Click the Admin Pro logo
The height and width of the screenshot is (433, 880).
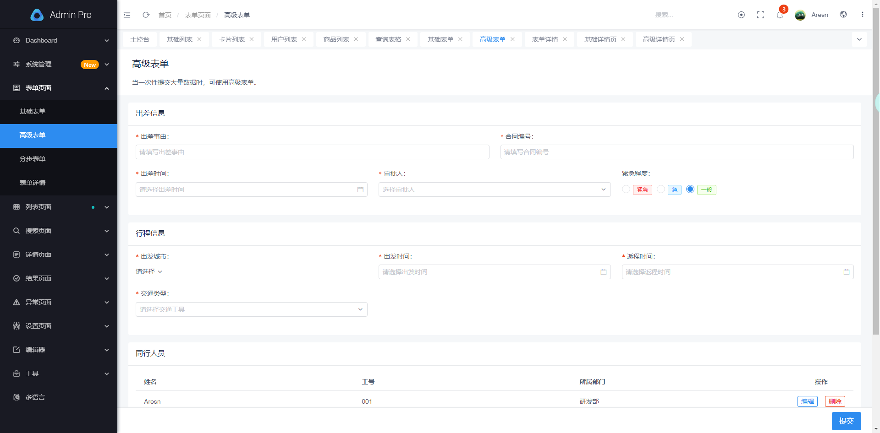(61, 15)
